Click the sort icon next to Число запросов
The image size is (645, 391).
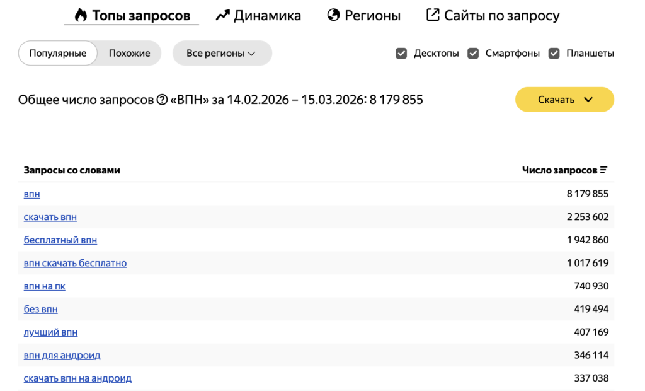(x=604, y=170)
